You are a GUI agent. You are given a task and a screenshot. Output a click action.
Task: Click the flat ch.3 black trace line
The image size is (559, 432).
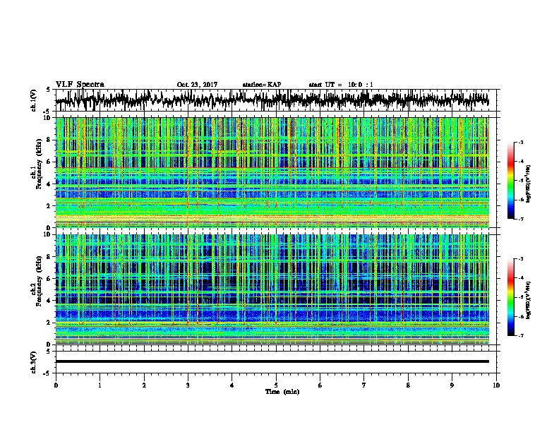pyautogui.click(x=272, y=361)
